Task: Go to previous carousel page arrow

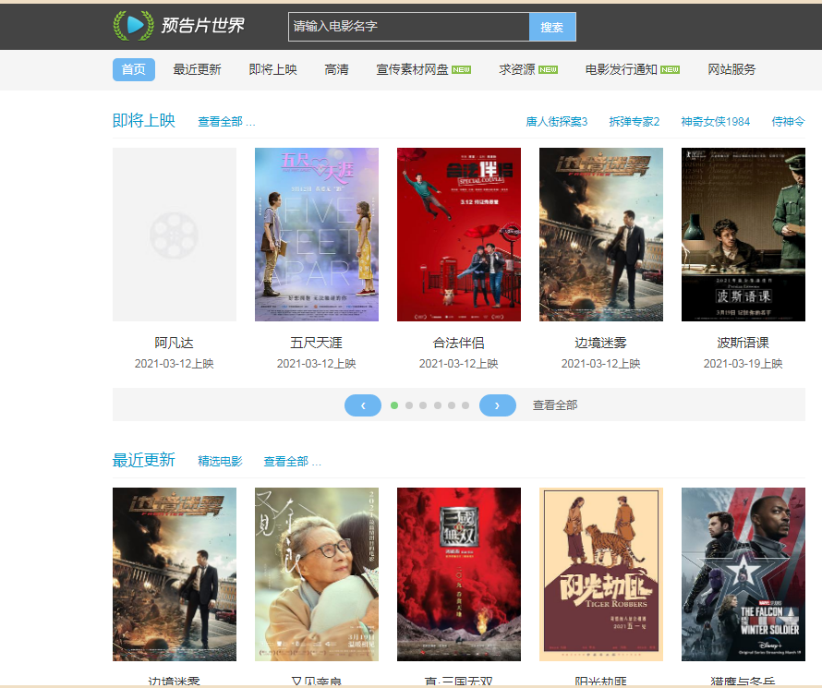Action: point(363,405)
